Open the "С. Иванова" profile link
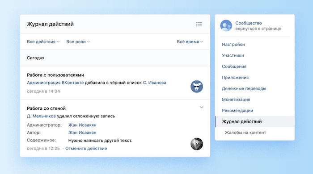Image resolution: width=313 pixels, height=174 pixels. point(155,83)
